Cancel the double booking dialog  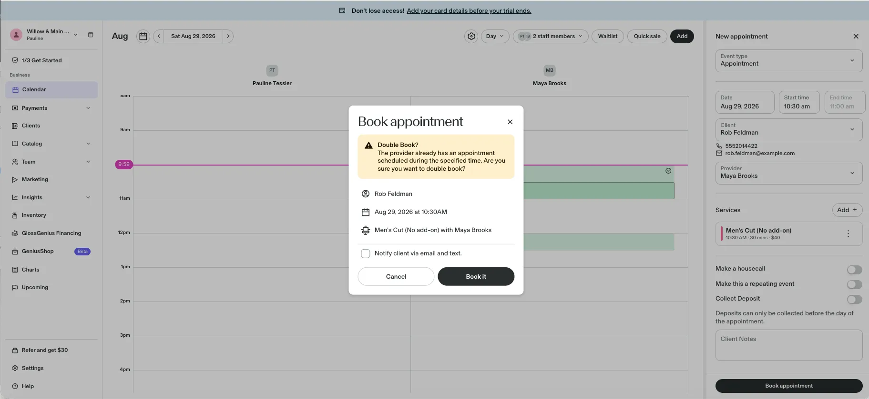tap(396, 276)
